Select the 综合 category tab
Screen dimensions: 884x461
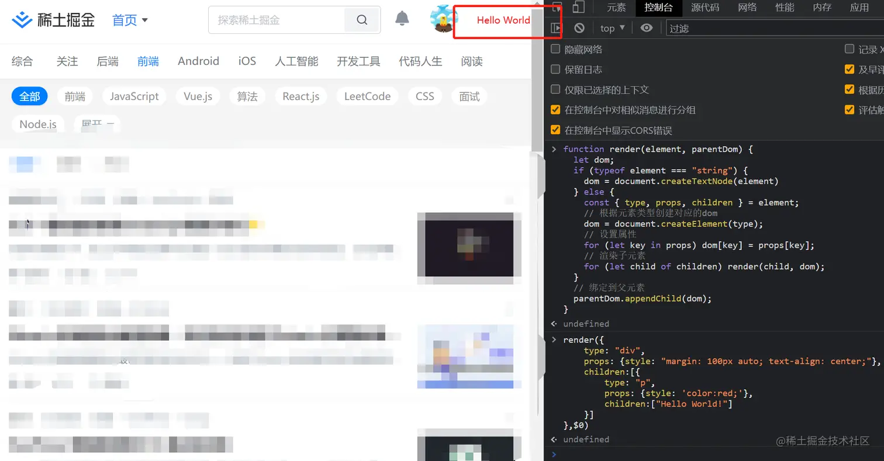point(22,61)
